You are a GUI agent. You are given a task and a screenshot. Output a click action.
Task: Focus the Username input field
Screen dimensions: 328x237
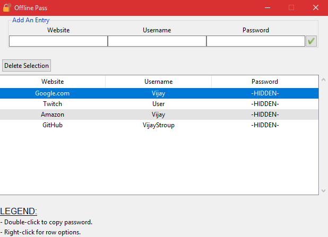pos(157,41)
